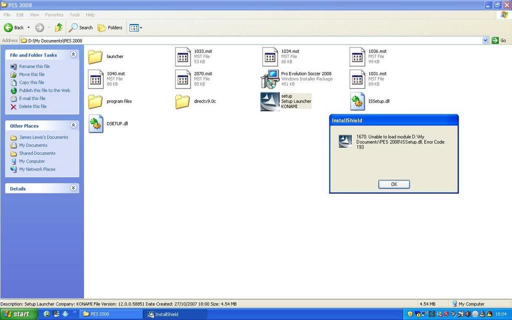Open the Favorites menu
512x320 pixels.
54,14
